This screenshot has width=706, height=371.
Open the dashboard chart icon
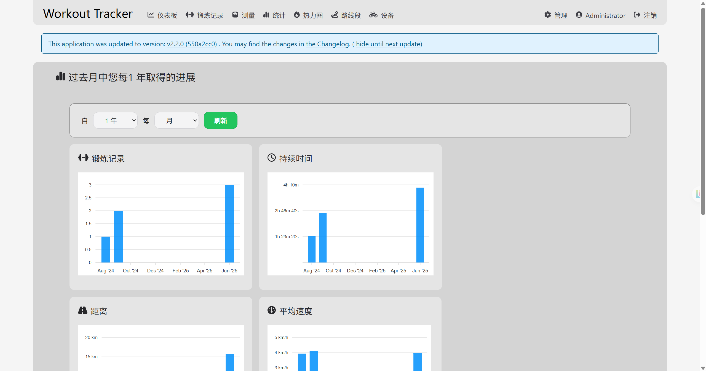pos(151,15)
